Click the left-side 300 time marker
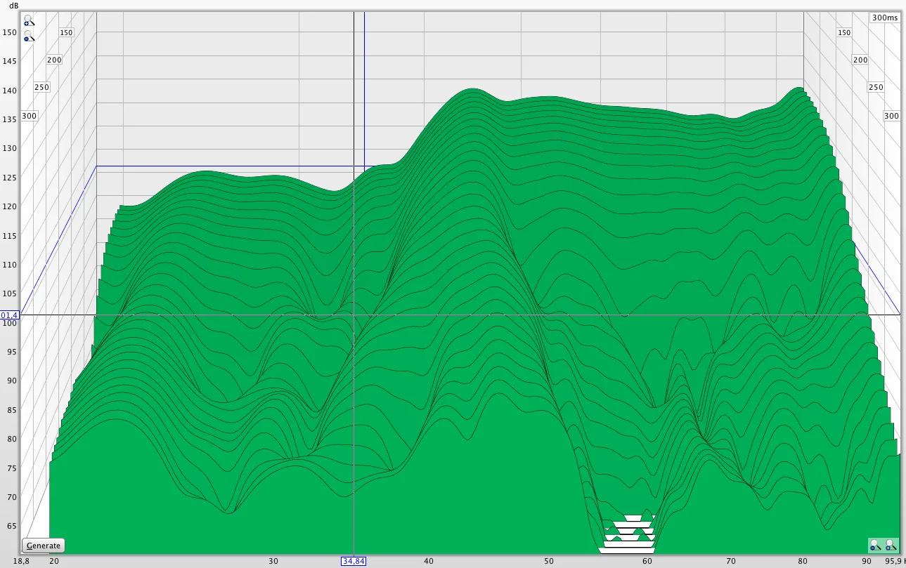The height and width of the screenshot is (568, 906). [29, 116]
